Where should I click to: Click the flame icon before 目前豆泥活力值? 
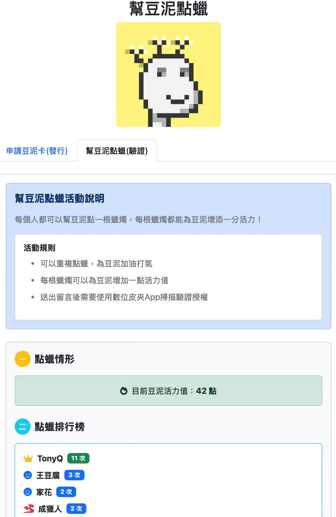pos(124,391)
